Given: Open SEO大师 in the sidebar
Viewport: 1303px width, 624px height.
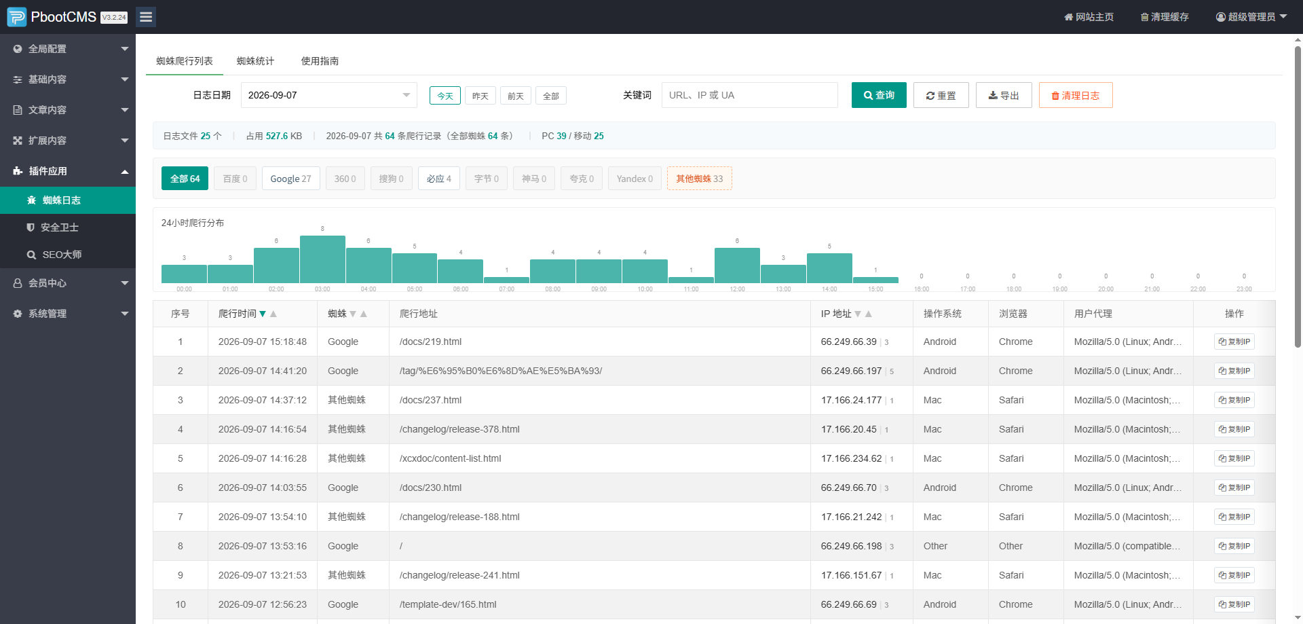Looking at the screenshot, I should click(68, 255).
